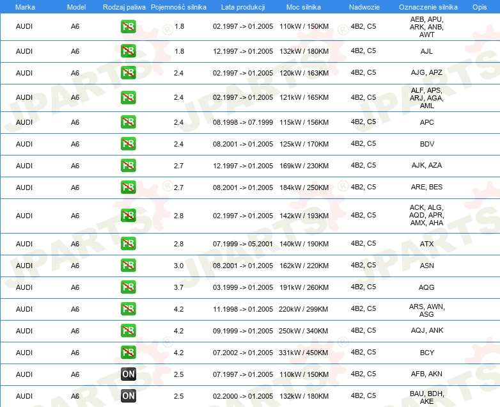Screen dimensions: 500x407
Task: Click petrol fuel icon in APC engine row
Action: pos(128,122)
